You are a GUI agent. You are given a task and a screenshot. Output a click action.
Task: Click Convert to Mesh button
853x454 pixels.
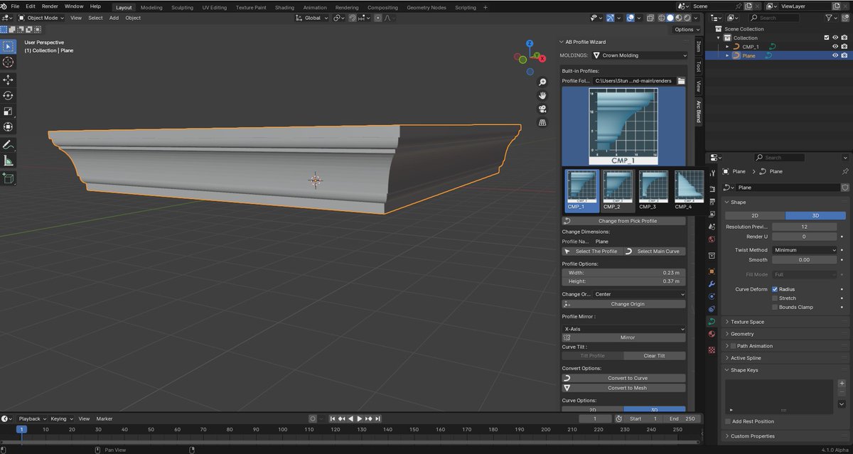624,388
